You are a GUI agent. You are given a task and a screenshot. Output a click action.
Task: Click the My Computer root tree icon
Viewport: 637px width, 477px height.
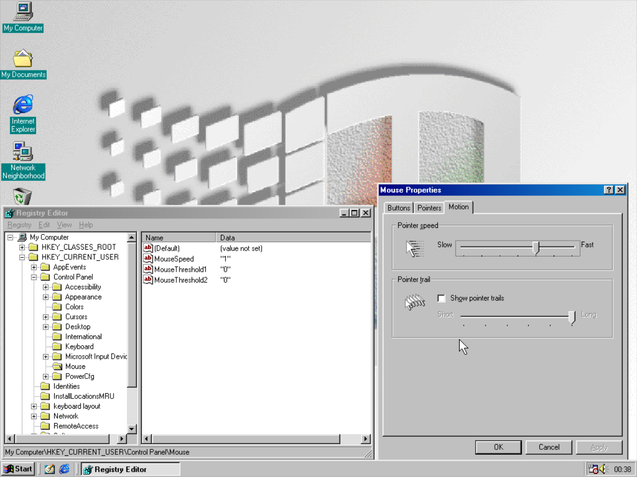[22, 237]
